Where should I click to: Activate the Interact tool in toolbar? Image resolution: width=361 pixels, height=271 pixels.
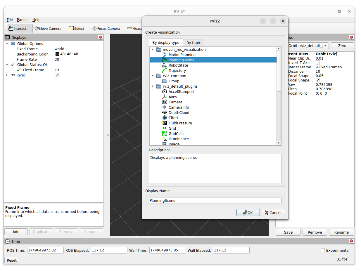[x=18, y=29]
